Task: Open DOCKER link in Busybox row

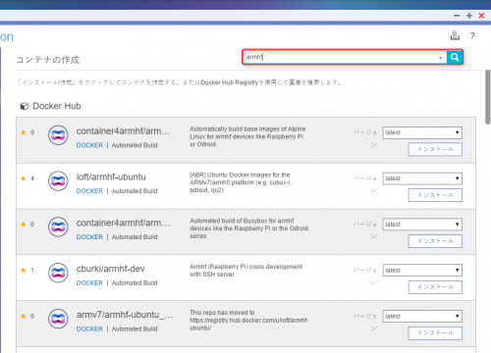Action: click(89, 237)
